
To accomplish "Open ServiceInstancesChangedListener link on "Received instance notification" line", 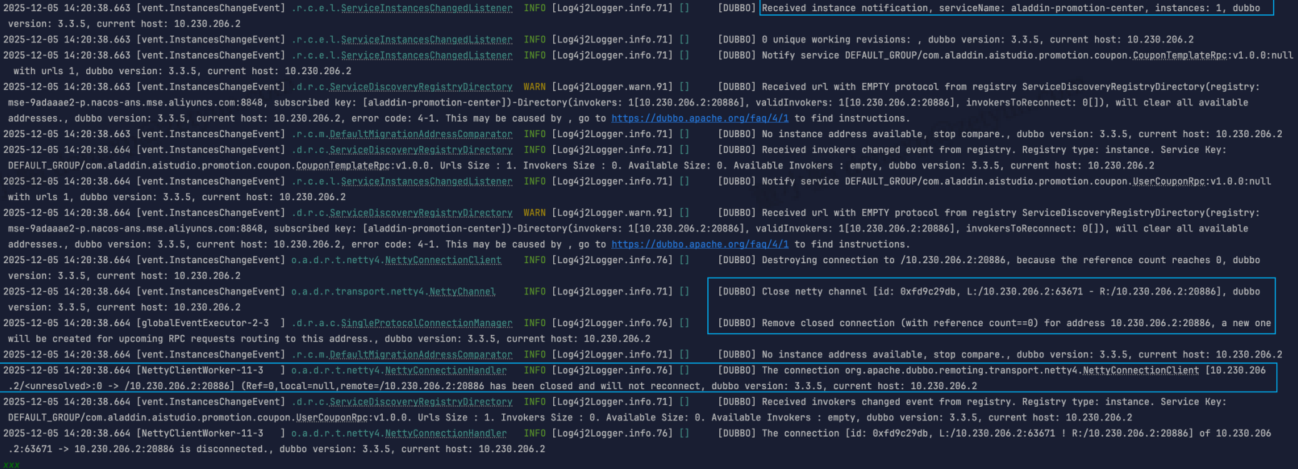I will 426,8.
